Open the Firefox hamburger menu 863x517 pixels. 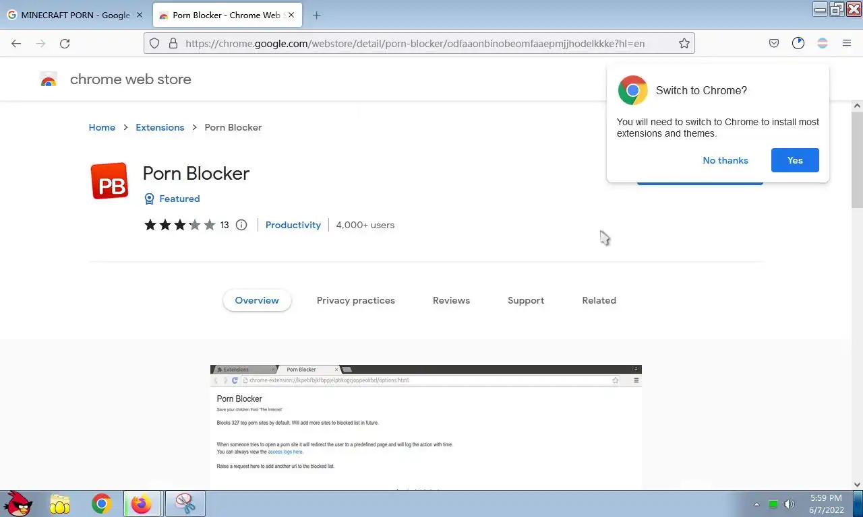click(847, 43)
